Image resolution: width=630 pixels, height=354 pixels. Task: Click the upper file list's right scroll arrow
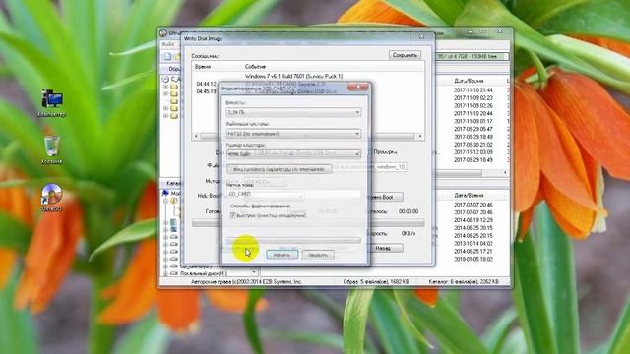pyautogui.click(x=505, y=173)
